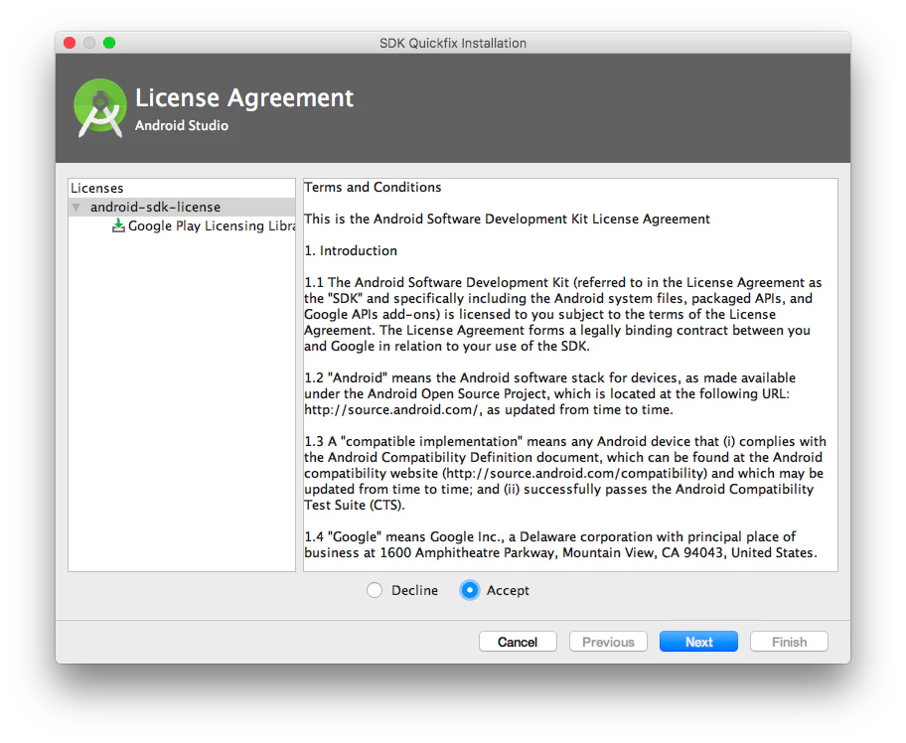Click paragraph 1.2 defining "Android"
The height and width of the screenshot is (743, 906).
click(x=549, y=394)
